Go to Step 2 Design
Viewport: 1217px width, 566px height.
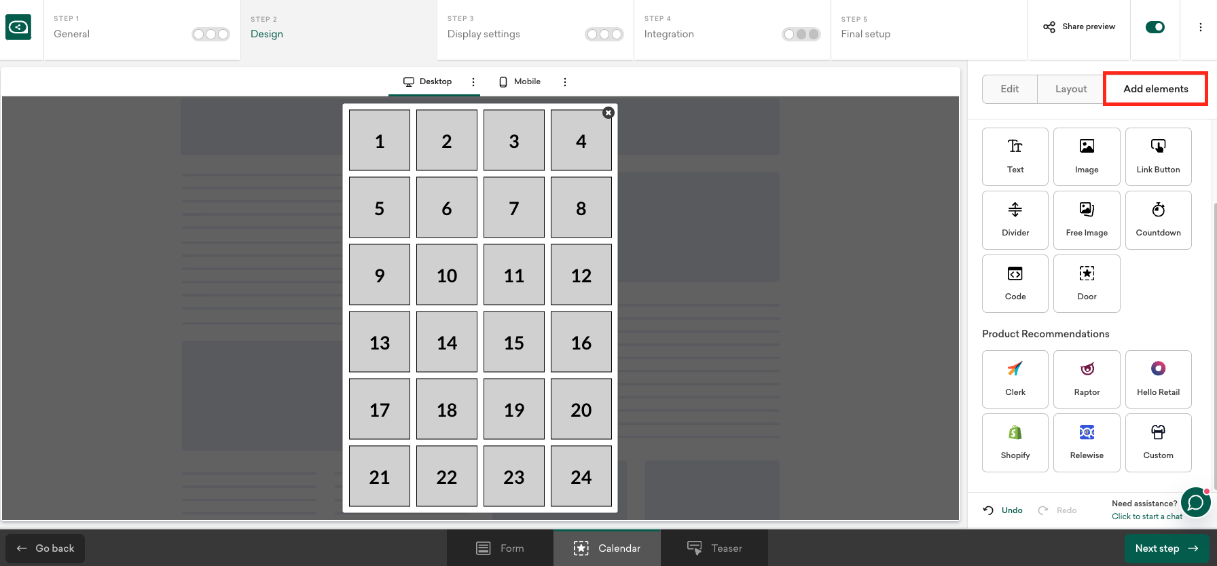pyautogui.click(x=339, y=30)
